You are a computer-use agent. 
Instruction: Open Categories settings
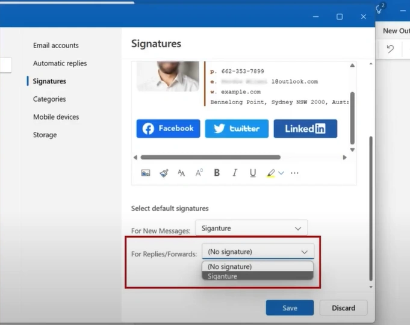click(49, 99)
